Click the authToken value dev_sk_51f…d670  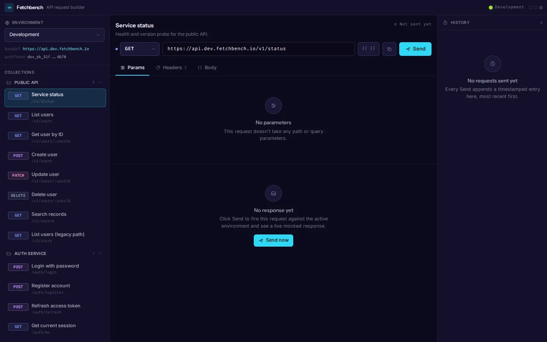coord(47,57)
